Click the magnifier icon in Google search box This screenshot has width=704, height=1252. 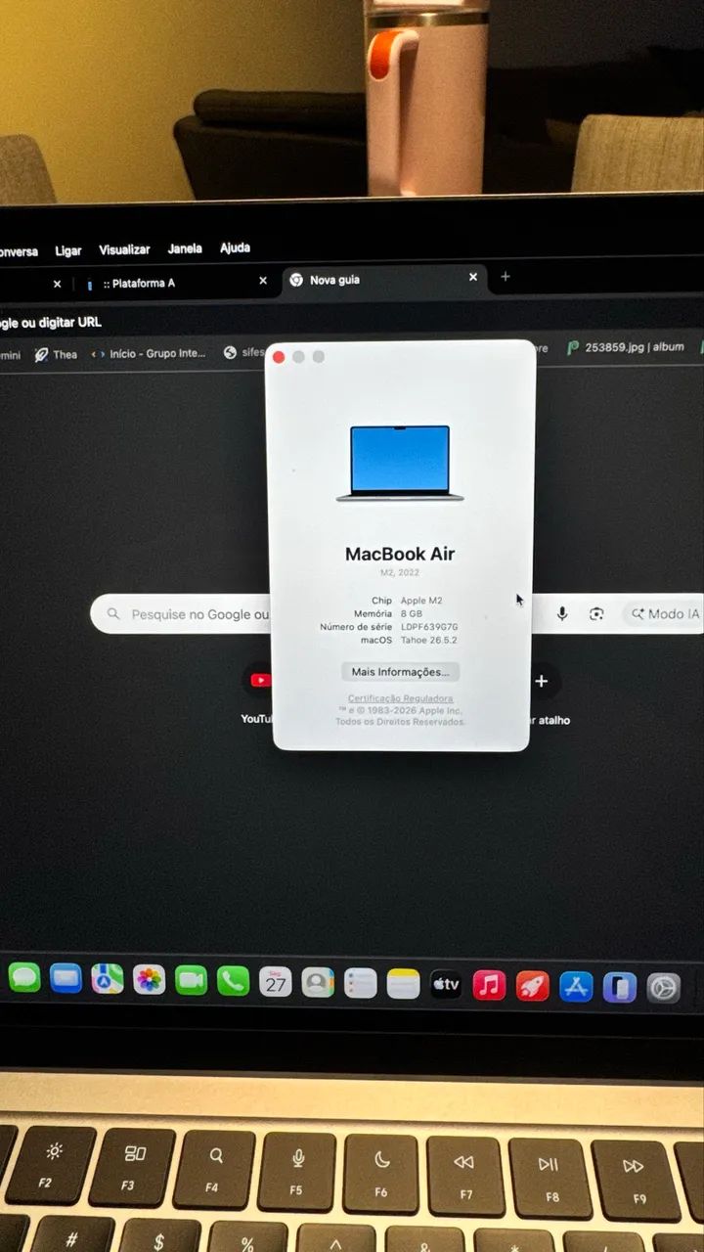pos(113,614)
